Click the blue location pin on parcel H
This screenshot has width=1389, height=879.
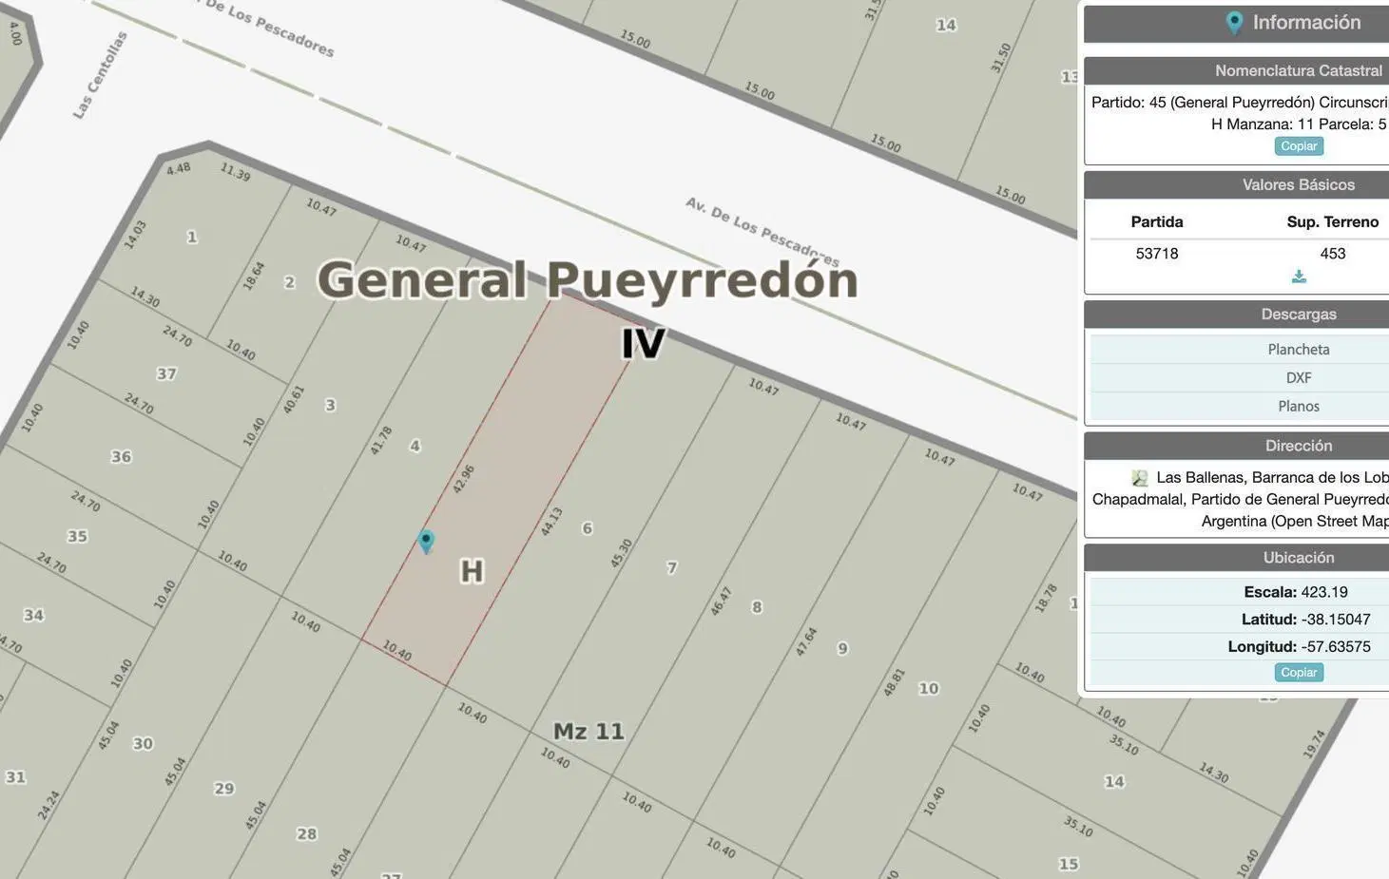click(x=426, y=541)
